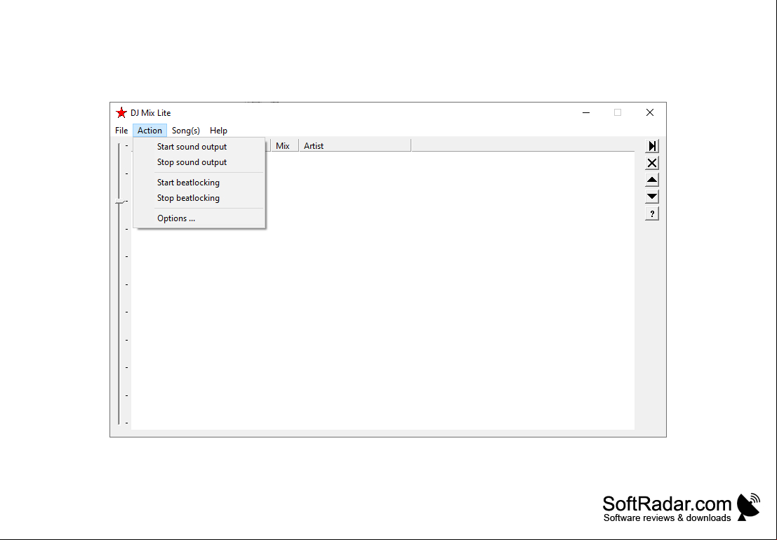The image size is (777, 540).
Task: Open the Help menu
Action: [x=218, y=131]
